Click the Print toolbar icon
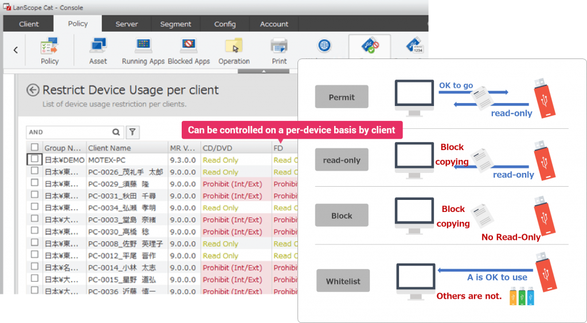Image resolution: width=587 pixels, height=323 pixels. pos(279,50)
